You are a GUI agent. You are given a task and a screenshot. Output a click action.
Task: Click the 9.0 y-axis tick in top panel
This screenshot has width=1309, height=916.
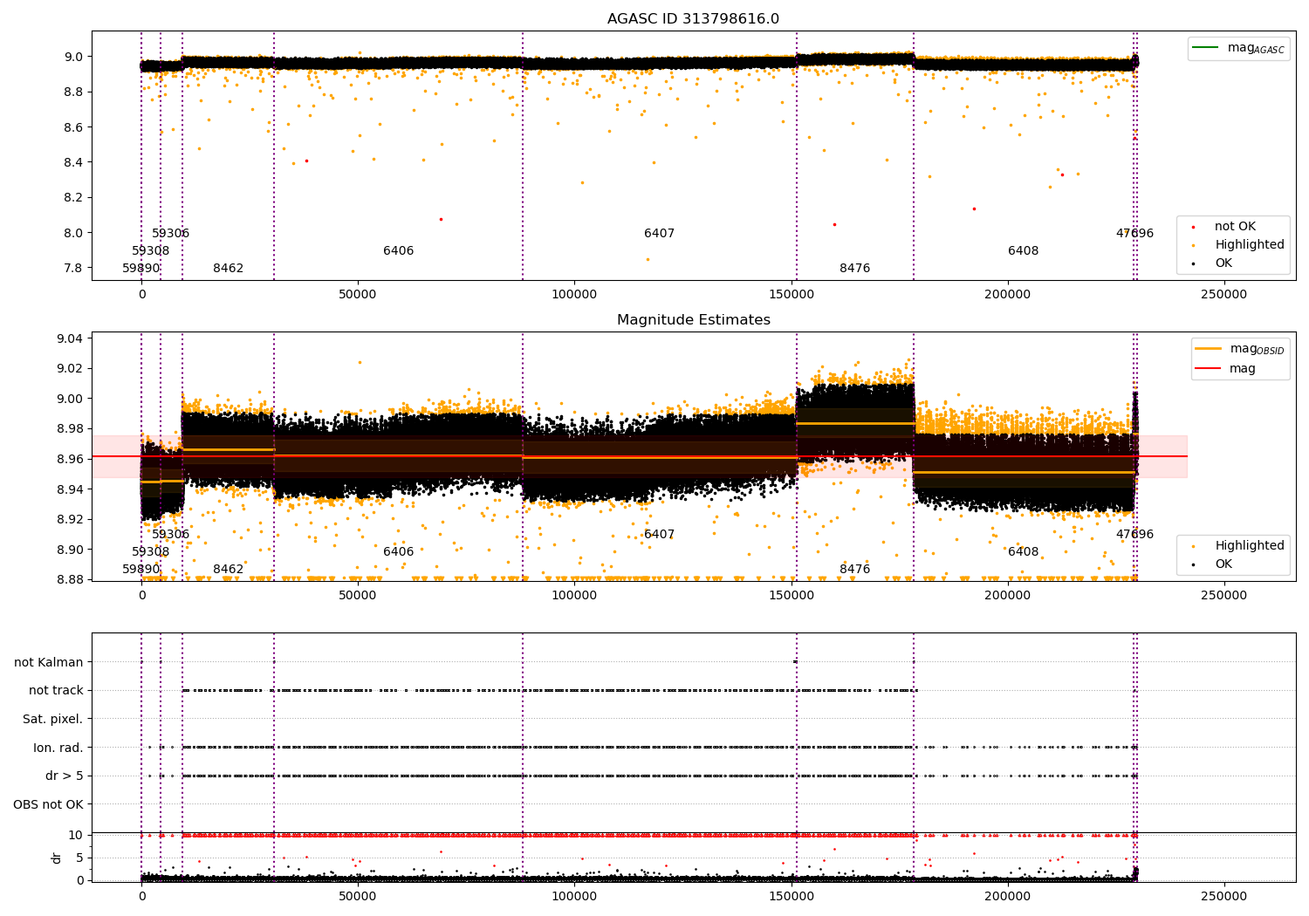pos(73,57)
